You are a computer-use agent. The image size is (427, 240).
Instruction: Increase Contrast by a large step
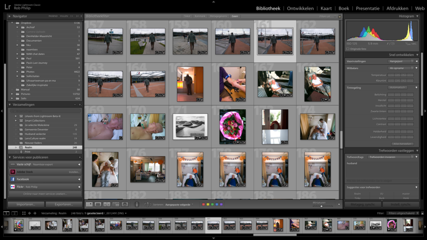coord(410,124)
